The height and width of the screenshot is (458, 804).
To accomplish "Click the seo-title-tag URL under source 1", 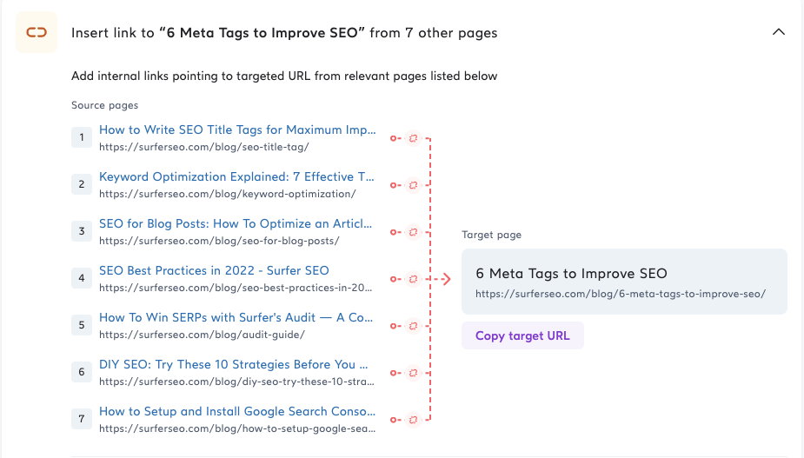I will 204,147.
